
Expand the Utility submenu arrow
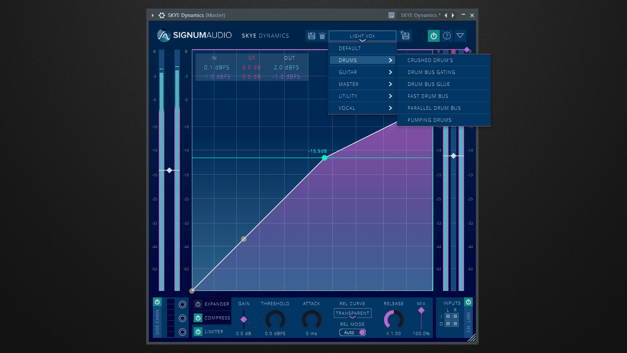[391, 96]
